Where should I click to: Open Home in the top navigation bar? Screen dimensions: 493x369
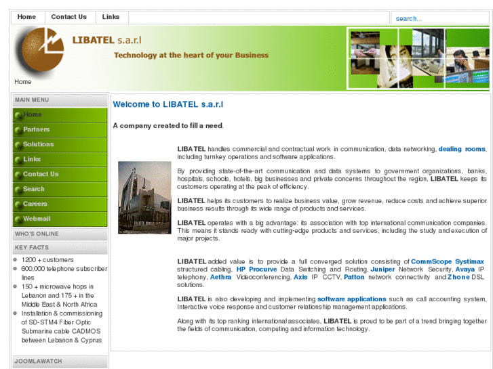(x=26, y=17)
